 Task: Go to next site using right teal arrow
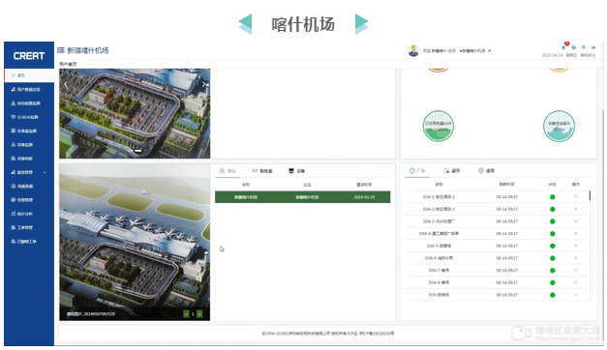coord(361,24)
